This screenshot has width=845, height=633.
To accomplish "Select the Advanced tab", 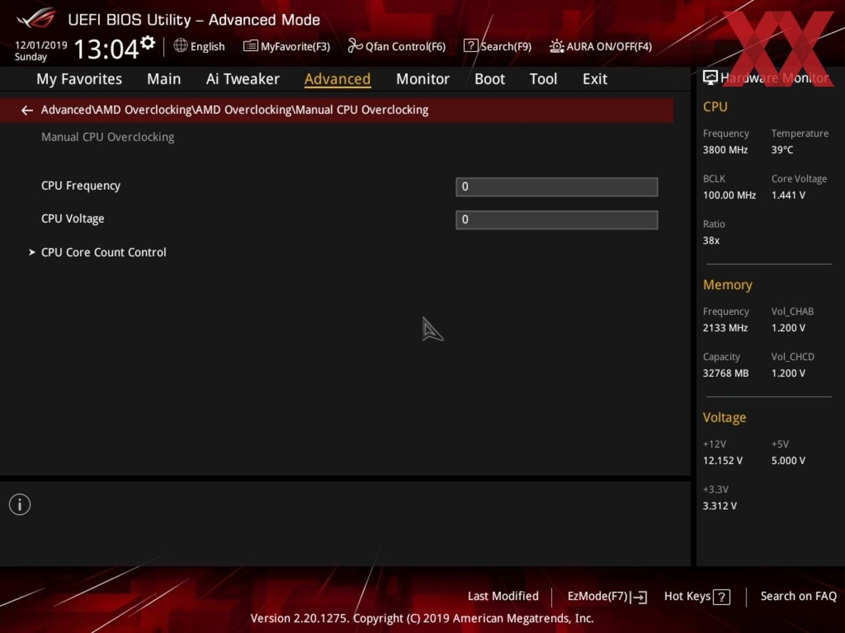I will 337,79.
